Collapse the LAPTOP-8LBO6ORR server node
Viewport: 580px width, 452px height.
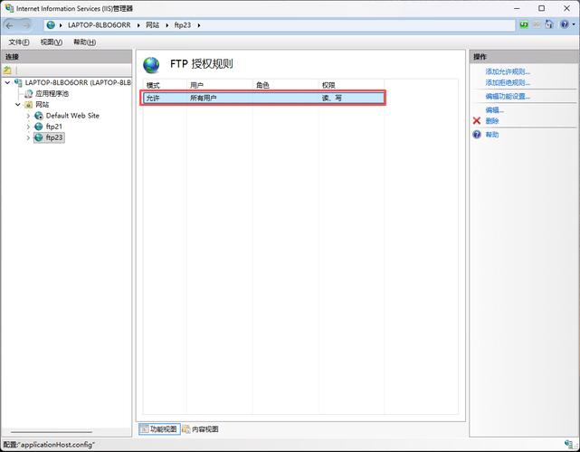pyautogui.click(x=8, y=82)
